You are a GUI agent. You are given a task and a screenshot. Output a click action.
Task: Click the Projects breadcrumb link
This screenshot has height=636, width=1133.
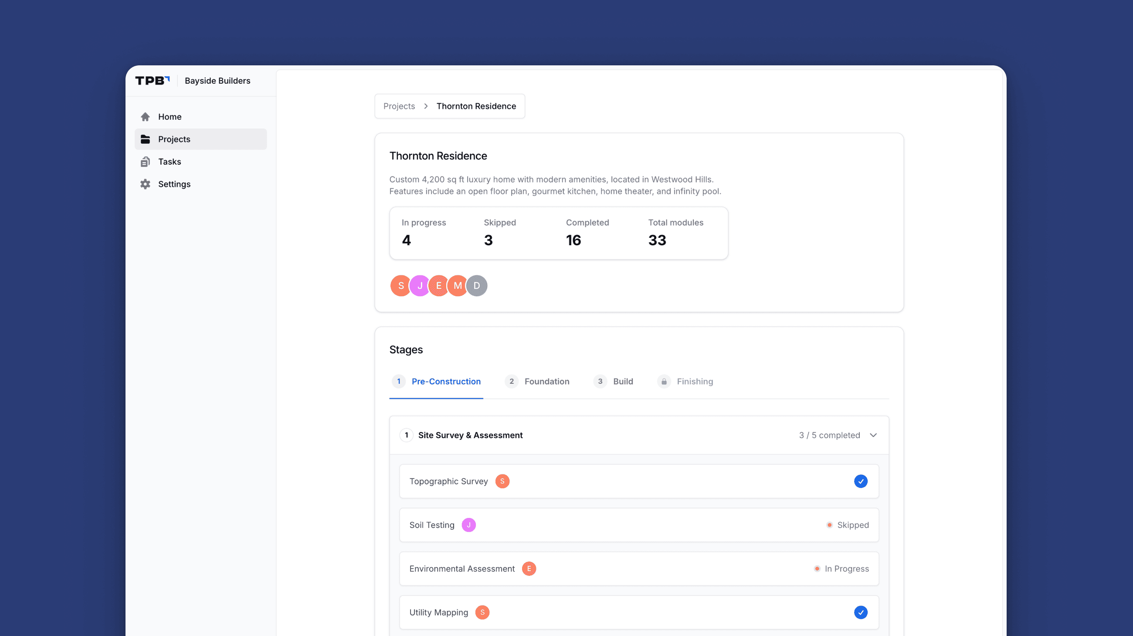pyautogui.click(x=399, y=106)
